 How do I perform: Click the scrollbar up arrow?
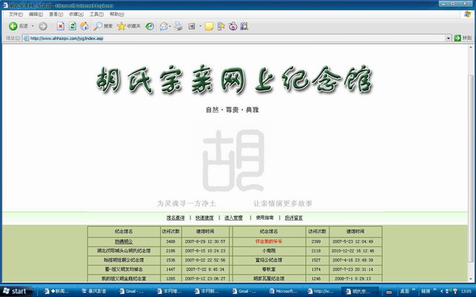tap(471, 48)
